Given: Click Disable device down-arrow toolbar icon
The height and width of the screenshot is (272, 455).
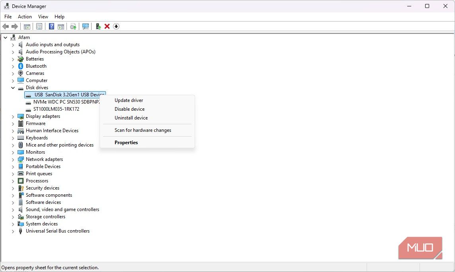Looking at the screenshot, I should [x=116, y=26].
